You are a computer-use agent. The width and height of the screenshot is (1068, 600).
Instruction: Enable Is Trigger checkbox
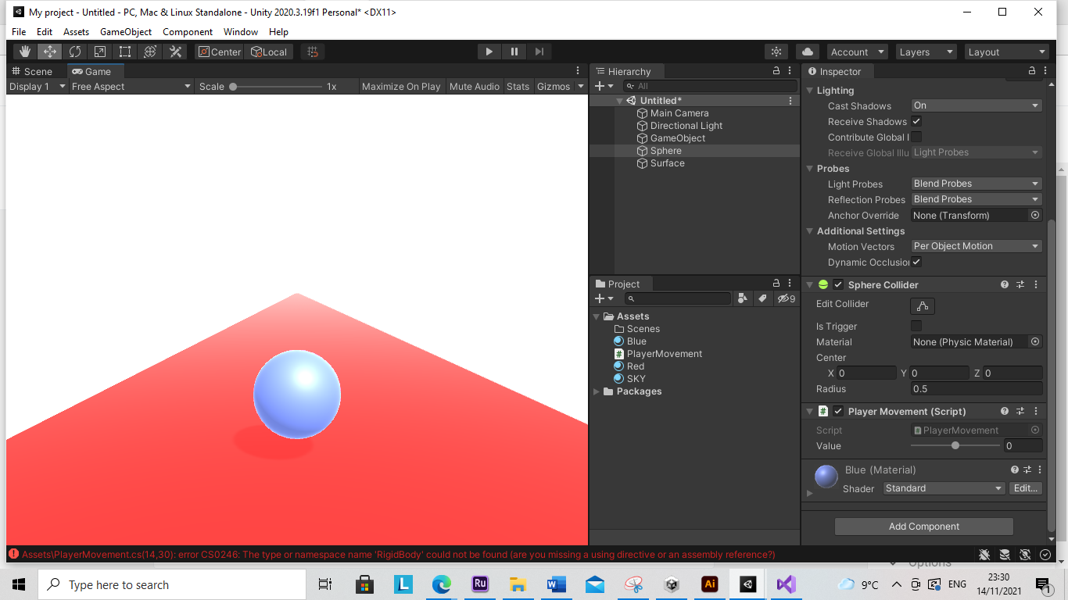[916, 326]
